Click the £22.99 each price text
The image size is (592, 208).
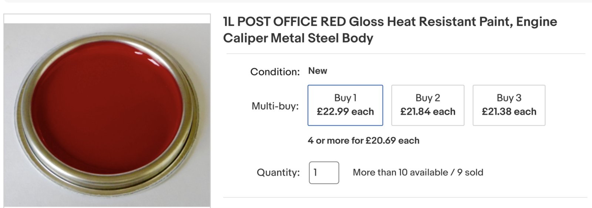click(x=345, y=112)
